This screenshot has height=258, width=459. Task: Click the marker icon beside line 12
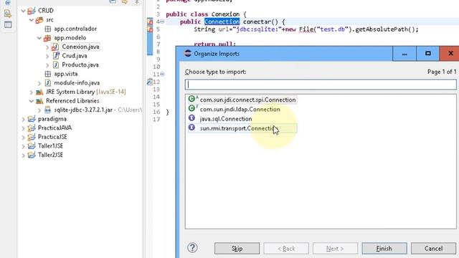150,82
